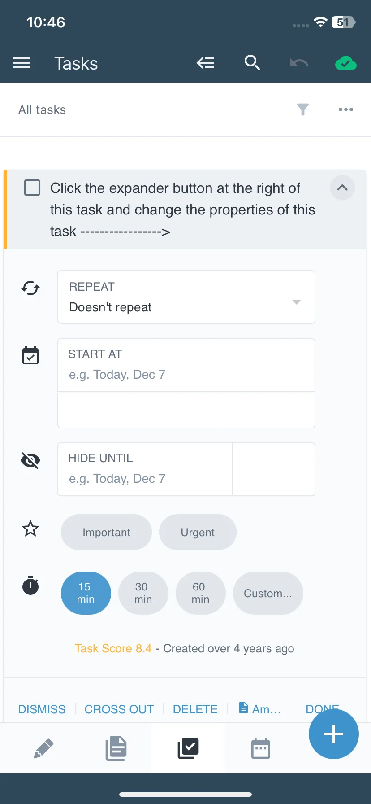371x804 pixels.
Task: Select the 30 min duration chip
Action: point(143,593)
